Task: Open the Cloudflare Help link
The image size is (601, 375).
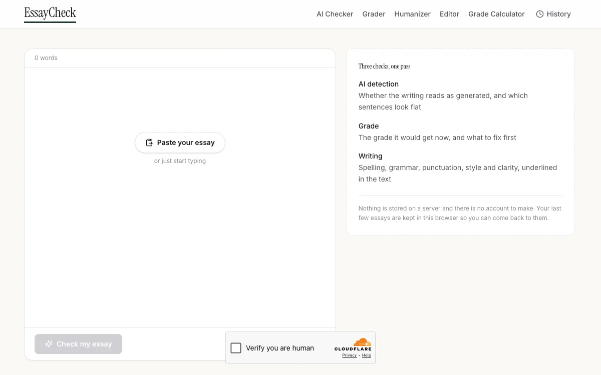Action: click(x=367, y=355)
